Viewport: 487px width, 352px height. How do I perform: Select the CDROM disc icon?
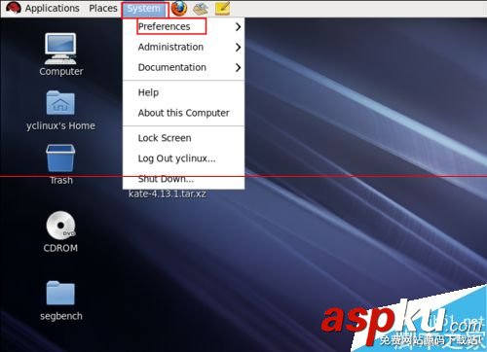pyautogui.click(x=60, y=225)
